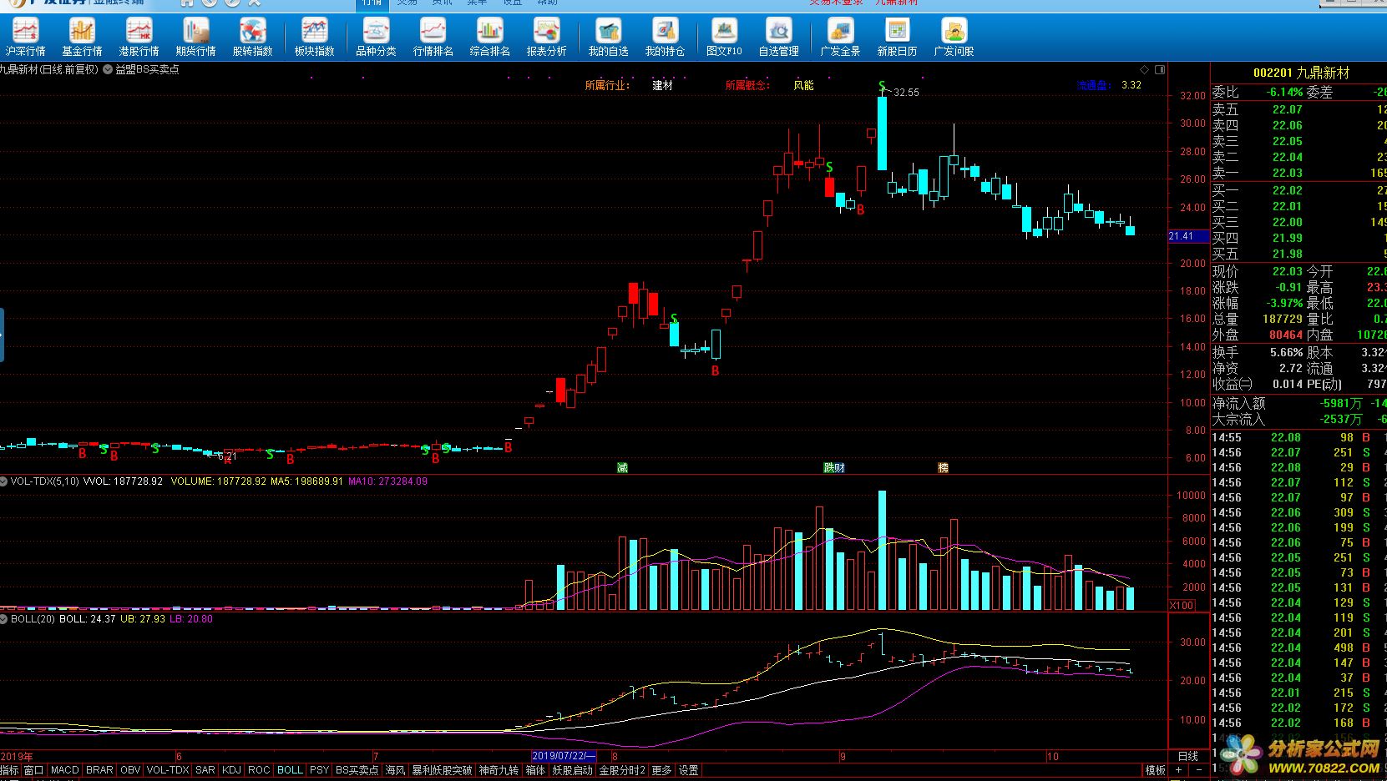Viewport: 1387px width, 781px height.
Task: Open 板块指数 sector index icon
Action: click(315, 38)
